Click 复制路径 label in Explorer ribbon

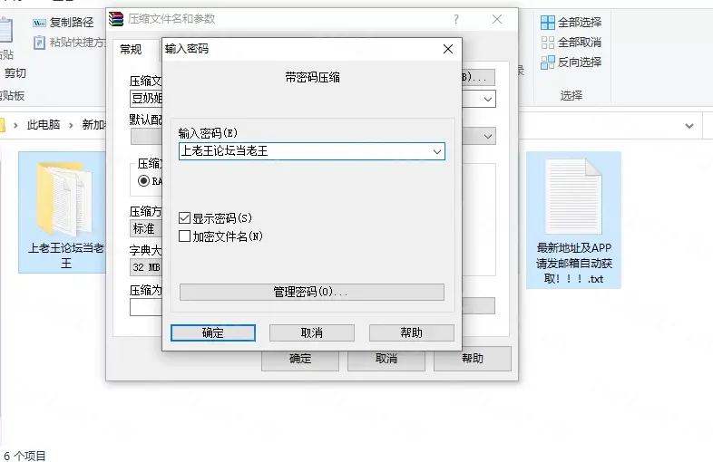tap(72, 23)
